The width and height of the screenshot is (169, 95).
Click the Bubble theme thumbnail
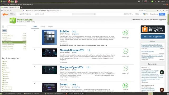pyautogui.click(x=49, y=37)
